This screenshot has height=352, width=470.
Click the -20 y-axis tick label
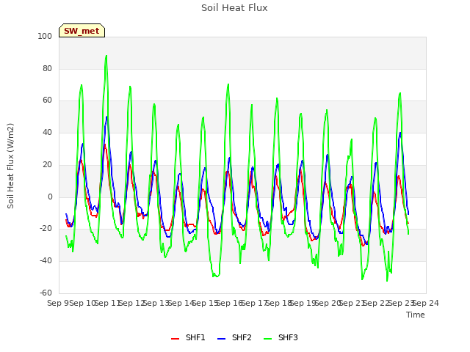click(46, 228)
